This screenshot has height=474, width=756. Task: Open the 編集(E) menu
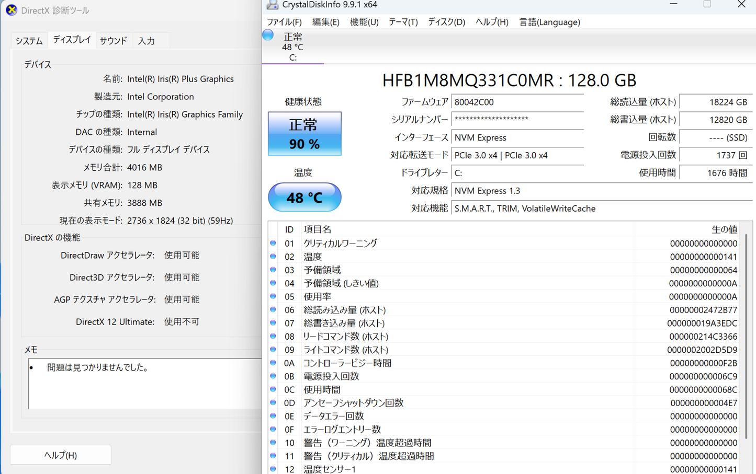tap(325, 22)
